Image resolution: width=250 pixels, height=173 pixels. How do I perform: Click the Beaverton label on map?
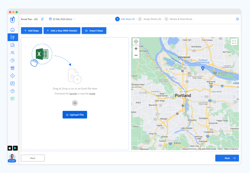coord(153,105)
